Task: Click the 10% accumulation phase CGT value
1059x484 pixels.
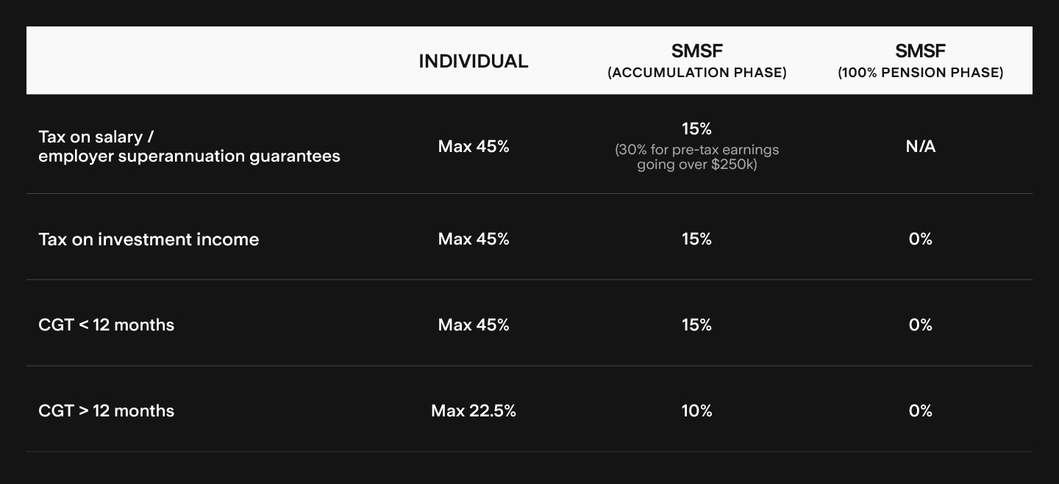Action: click(696, 411)
